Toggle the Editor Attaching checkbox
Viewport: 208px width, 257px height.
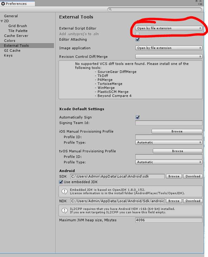(x=137, y=39)
